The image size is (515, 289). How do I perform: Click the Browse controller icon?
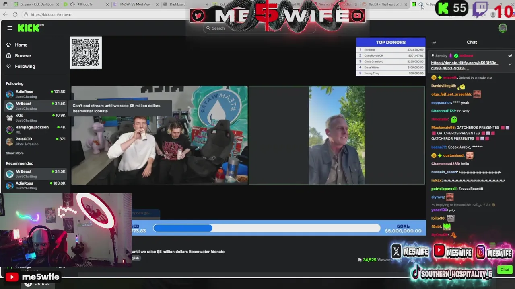[x=9, y=56]
